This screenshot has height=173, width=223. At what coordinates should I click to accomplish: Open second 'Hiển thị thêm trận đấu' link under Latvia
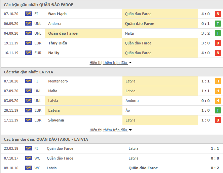click(x=108, y=130)
